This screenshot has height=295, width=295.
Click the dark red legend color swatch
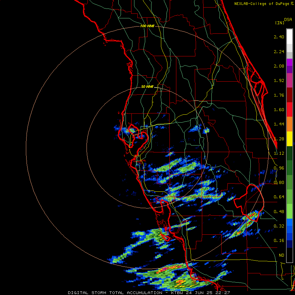click(289, 95)
